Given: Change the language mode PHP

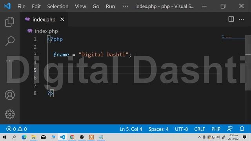Looking at the screenshot, I should point(216,129).
